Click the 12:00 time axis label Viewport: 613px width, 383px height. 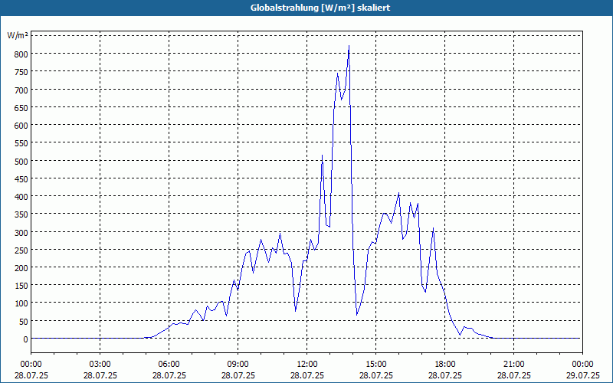[x=307, y=365]
